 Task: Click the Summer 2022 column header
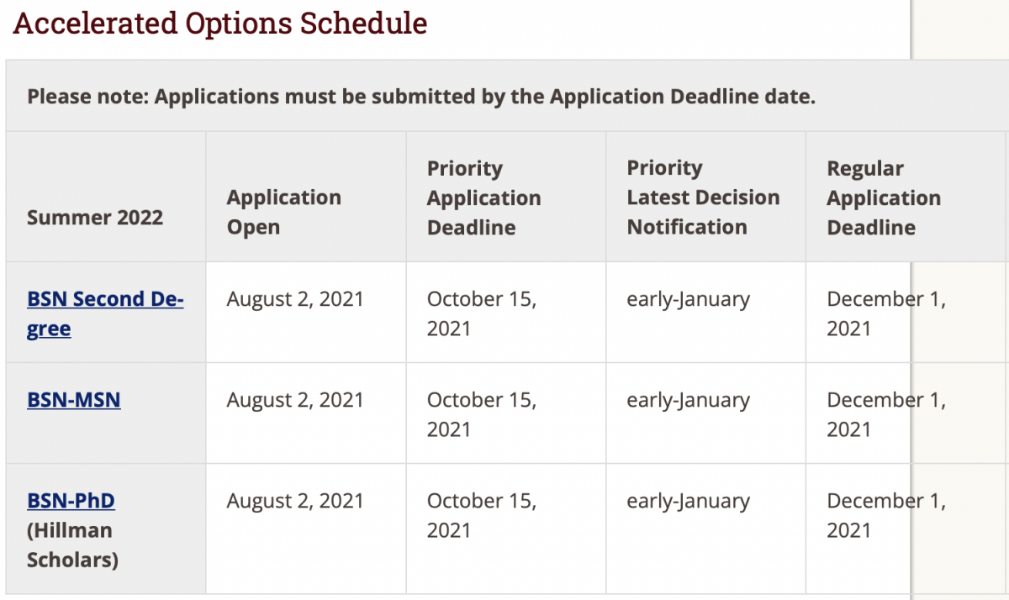click(95, 218)
